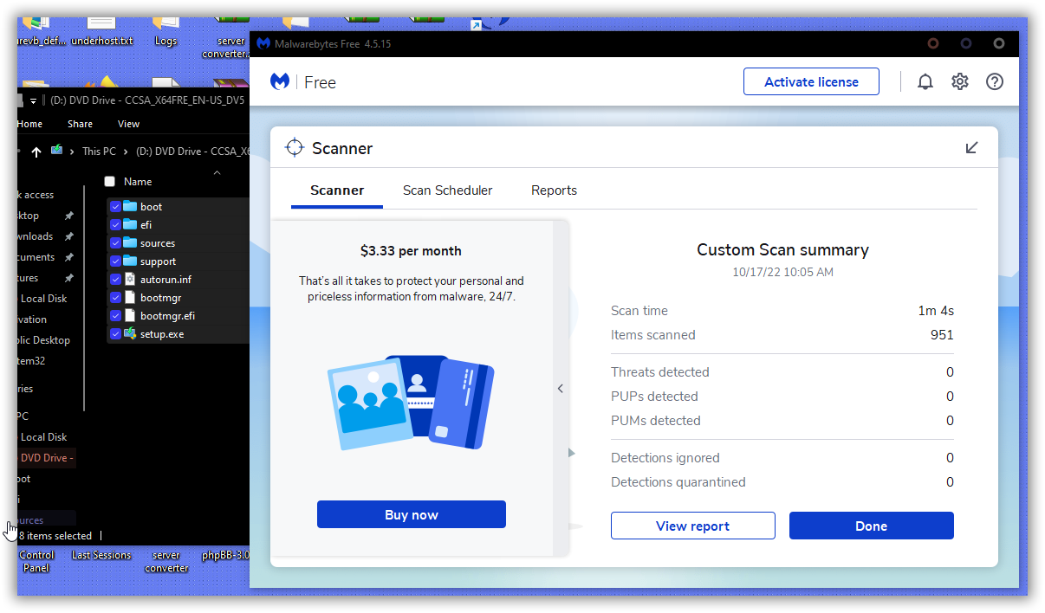Open View report
This screenshot has width=1045, height=613.
(693, 526)
